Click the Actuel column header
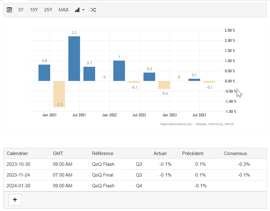The width and height of the screenshot is (270, 211). click(x=160, y=153)
